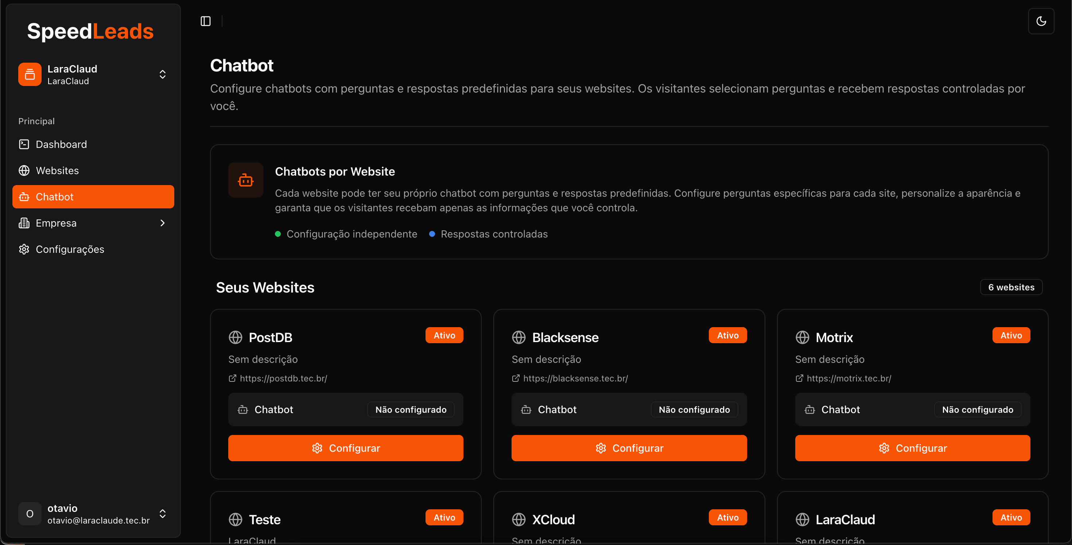1072x545 pixels.
Task: Toggle dark mode with the moon icon
Action: coord(1041,21)
